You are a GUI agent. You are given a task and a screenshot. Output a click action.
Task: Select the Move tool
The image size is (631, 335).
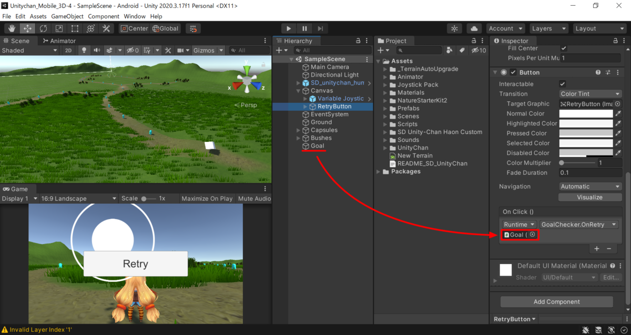coord(27,28)
